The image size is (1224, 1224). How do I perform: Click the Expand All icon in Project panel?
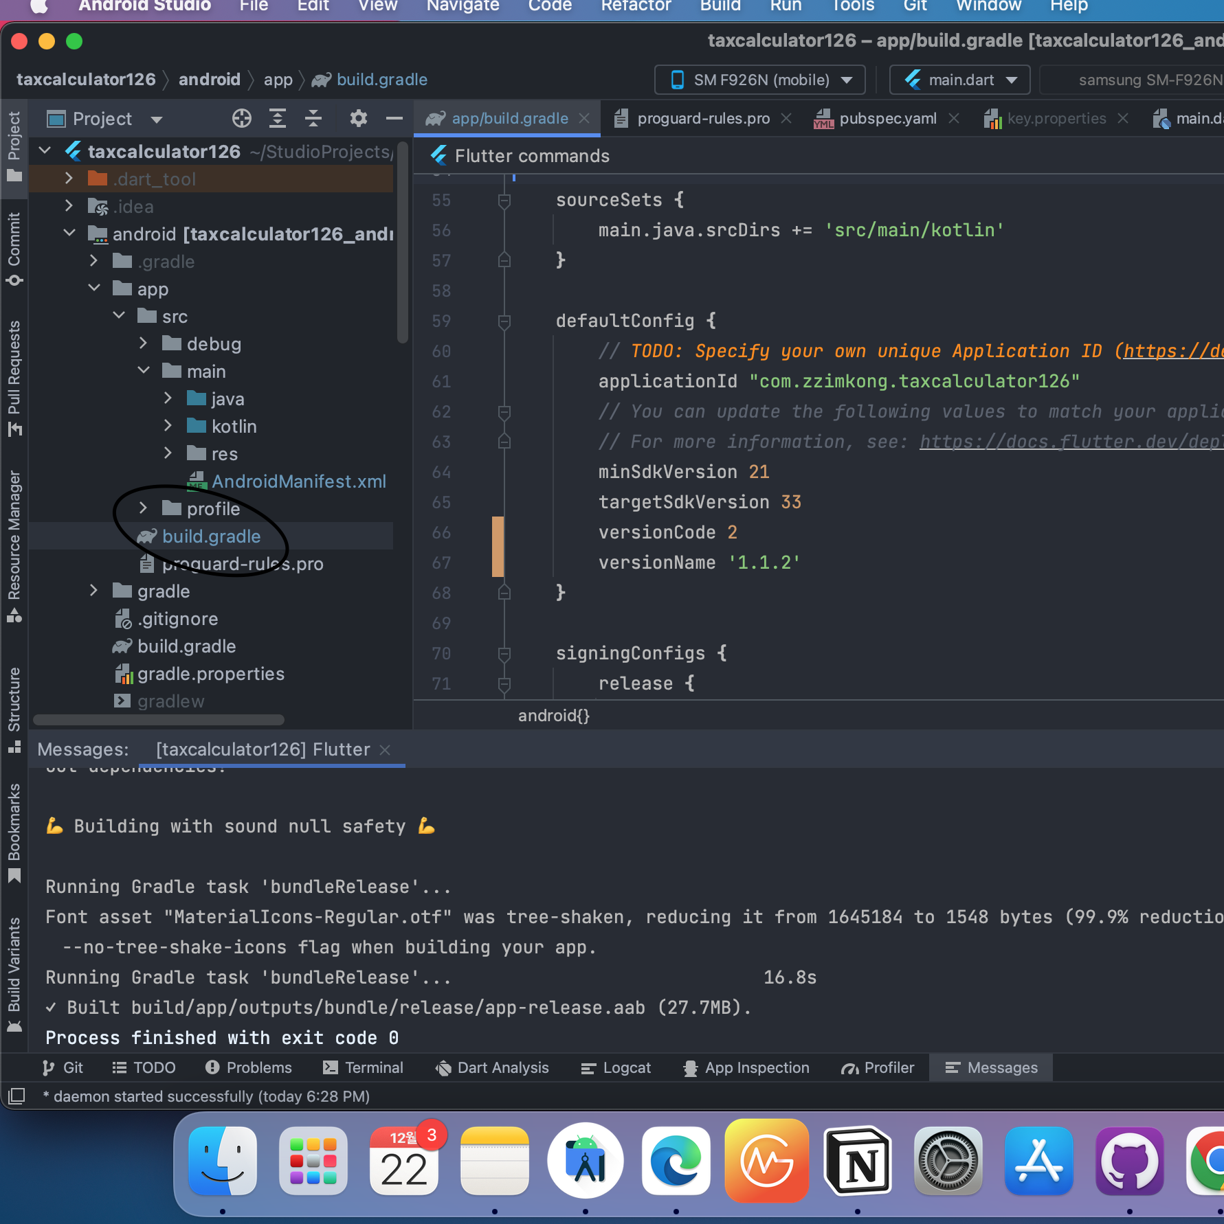(x=278, y=119)
